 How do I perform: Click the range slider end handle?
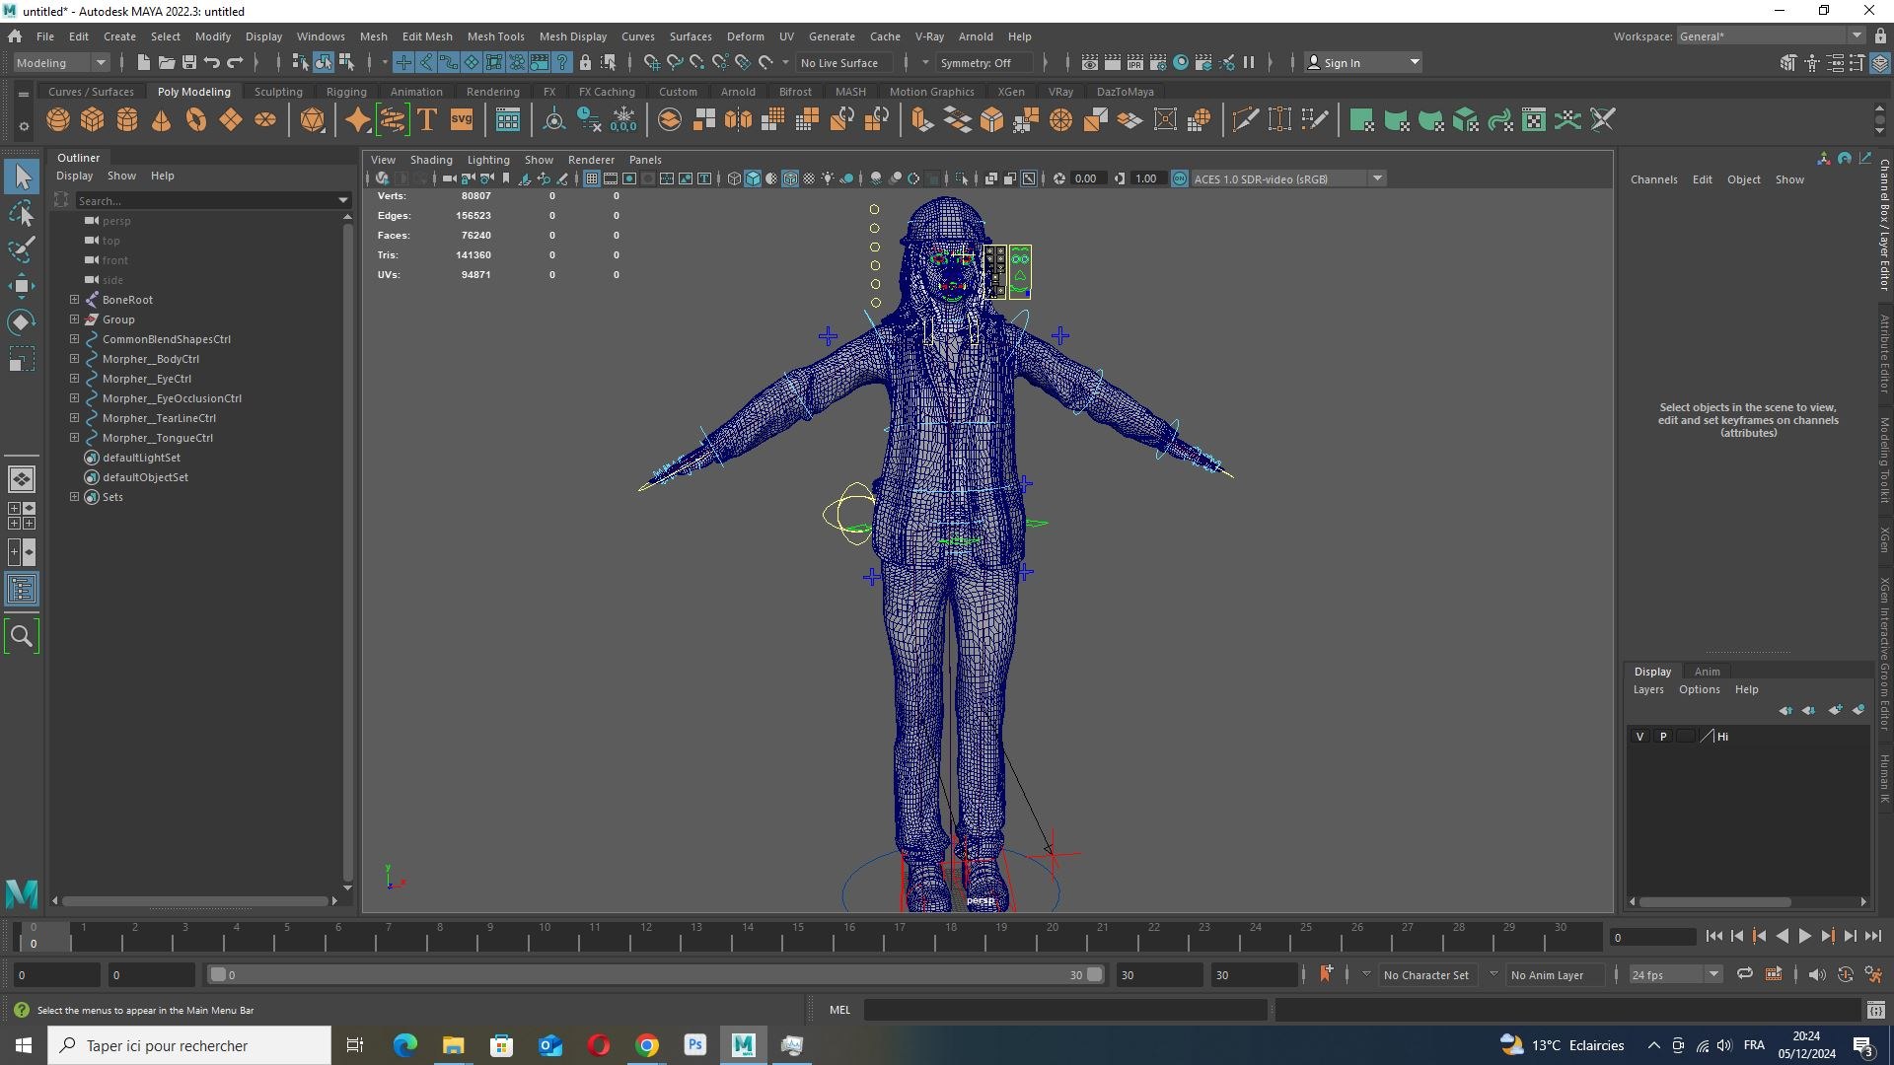(1094, 974)
